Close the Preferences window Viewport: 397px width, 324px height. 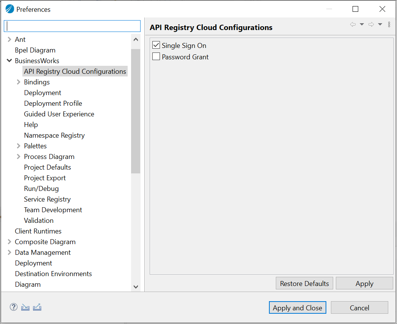(x=382, y=9)
